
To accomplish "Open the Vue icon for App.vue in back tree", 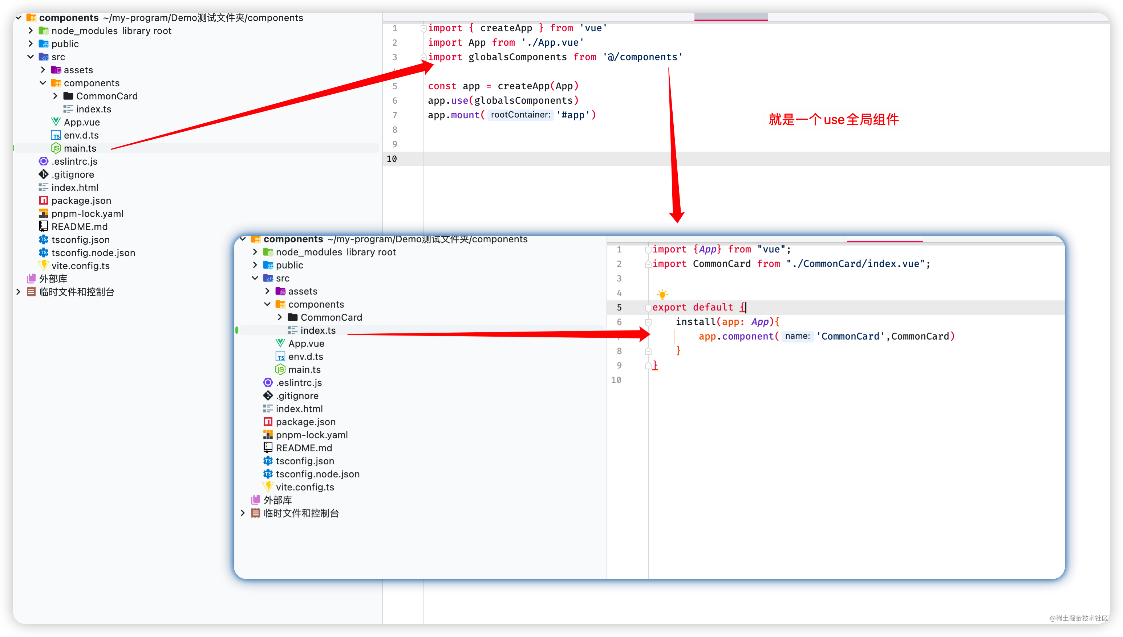I will coord(56,122).
